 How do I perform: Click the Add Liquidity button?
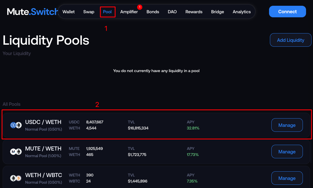290,40
